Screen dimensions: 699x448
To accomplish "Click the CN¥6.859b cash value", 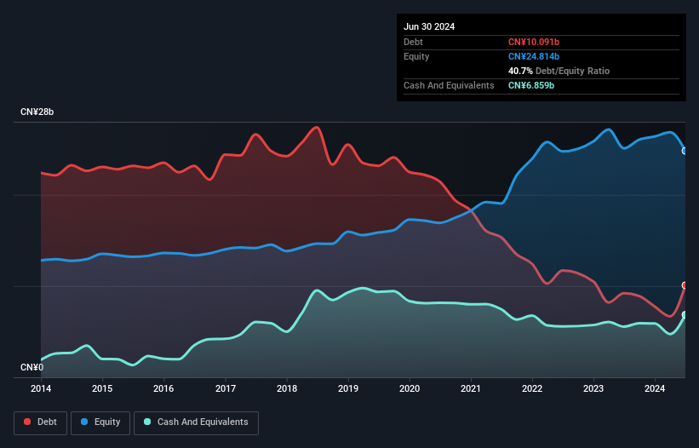I will [x=531, y=85].
